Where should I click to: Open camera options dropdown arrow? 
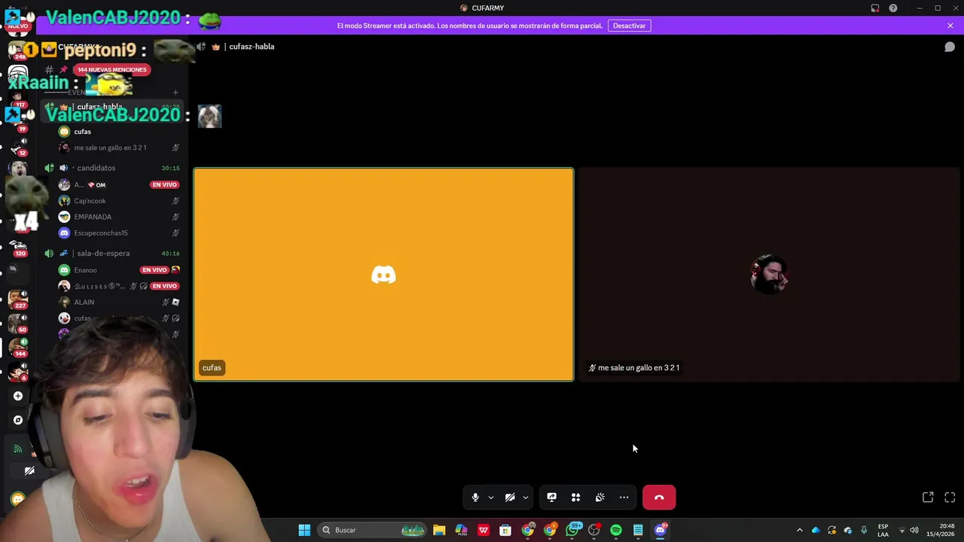[x=525, y=498]
